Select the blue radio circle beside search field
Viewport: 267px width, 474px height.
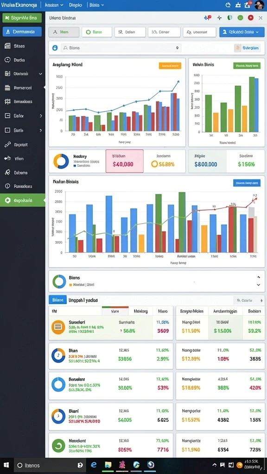55,48
